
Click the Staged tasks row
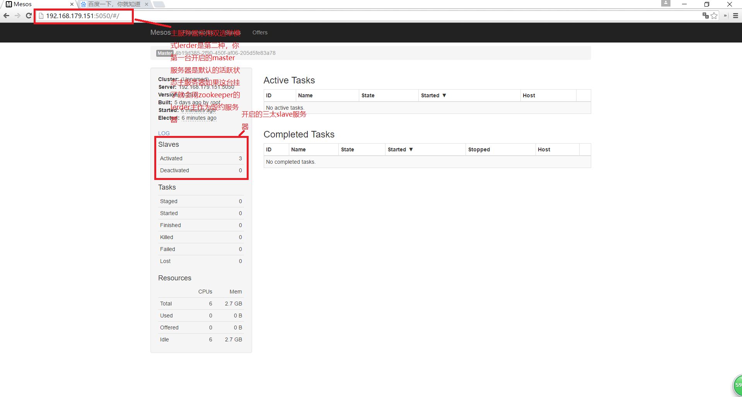coord(201,201)
